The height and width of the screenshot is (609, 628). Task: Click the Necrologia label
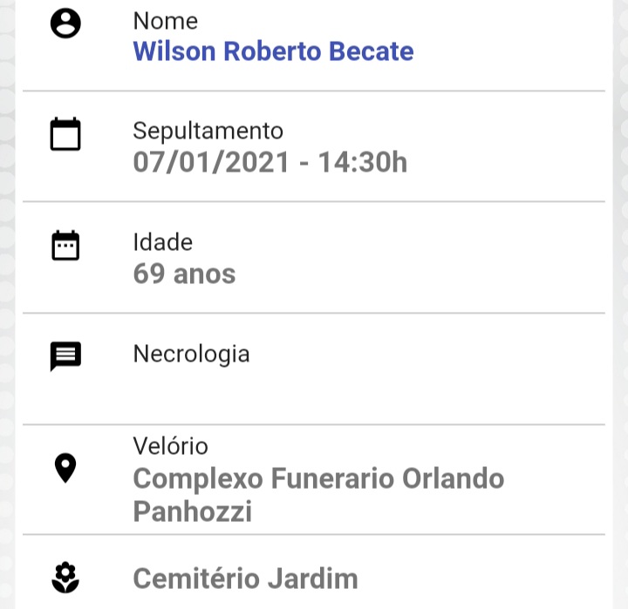(x=191, y=355)
